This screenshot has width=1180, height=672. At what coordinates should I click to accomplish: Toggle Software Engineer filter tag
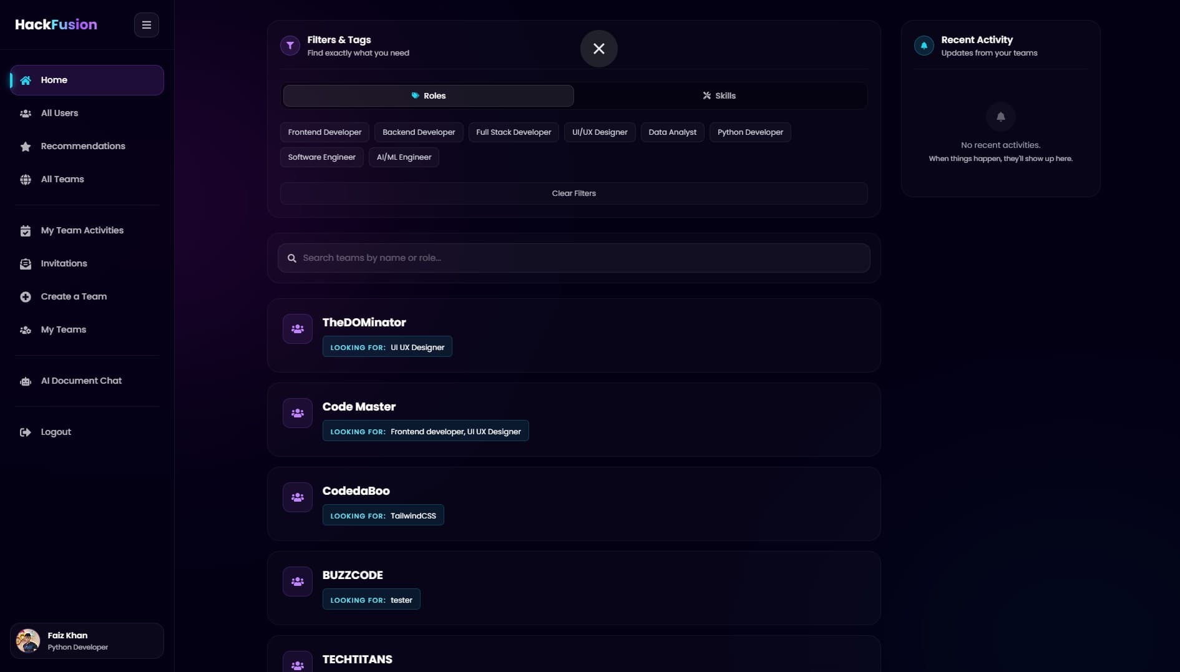pyautogui.click(x=321, y=157)
